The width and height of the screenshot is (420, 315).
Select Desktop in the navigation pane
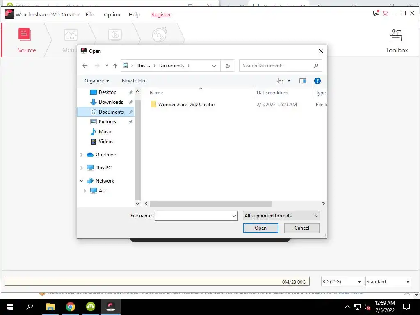[107, 92]
